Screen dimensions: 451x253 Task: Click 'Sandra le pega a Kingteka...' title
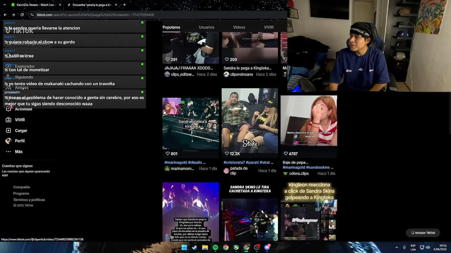[247, 68]
